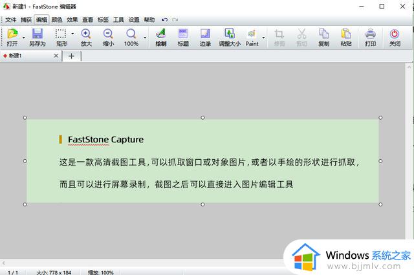Screen dimensions: 414x275
Task: Click the Print (打印) printer icon
Action: (x=371, y=34)
